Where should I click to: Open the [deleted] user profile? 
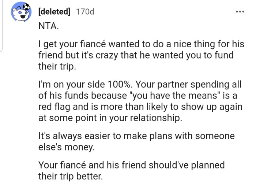(x=53, y=12)
